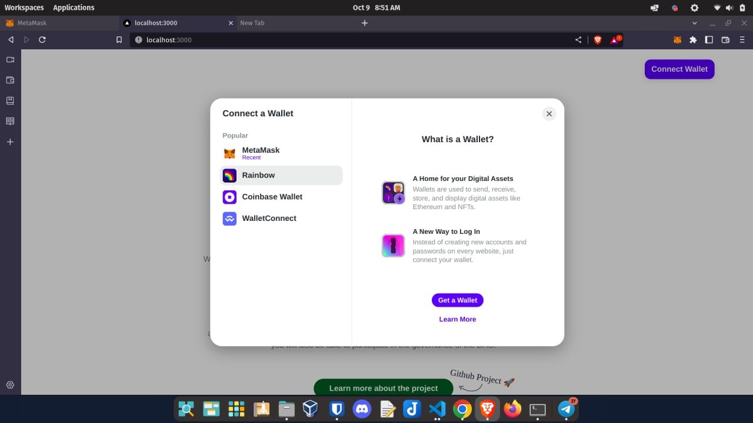Pick Coinbase Wallet from the list
753x423 pixels.
[281, 197]
